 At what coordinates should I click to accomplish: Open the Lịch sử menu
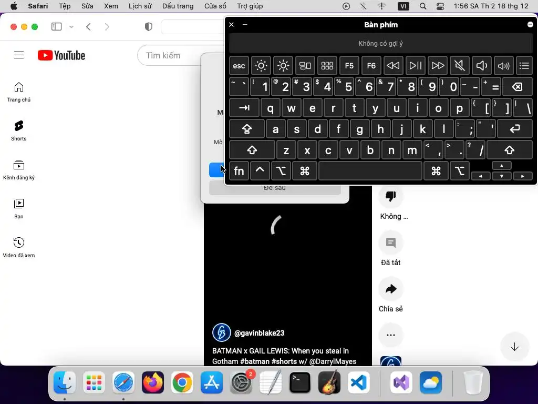coord(140,6)
